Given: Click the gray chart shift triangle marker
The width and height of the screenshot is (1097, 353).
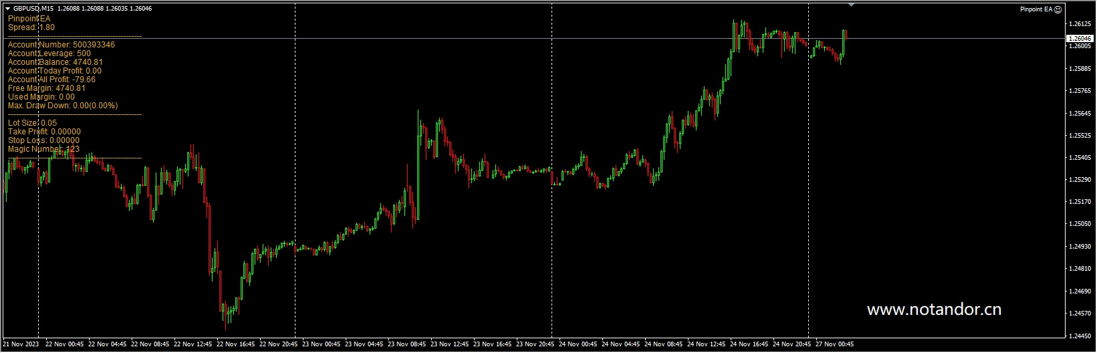Looking at the screenshot, I should pos(851,5).
